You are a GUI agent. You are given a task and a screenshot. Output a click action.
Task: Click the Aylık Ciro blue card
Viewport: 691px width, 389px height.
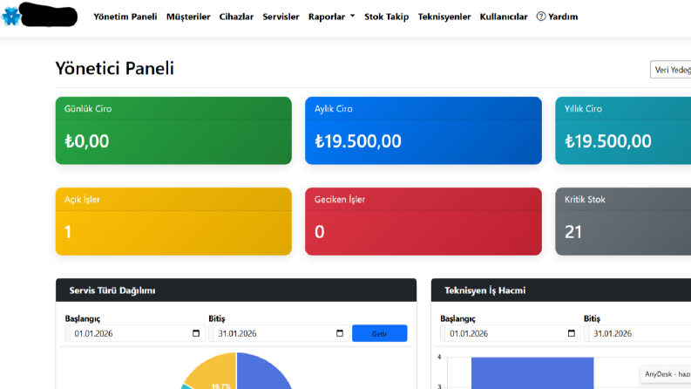click(x=423, y=131)
